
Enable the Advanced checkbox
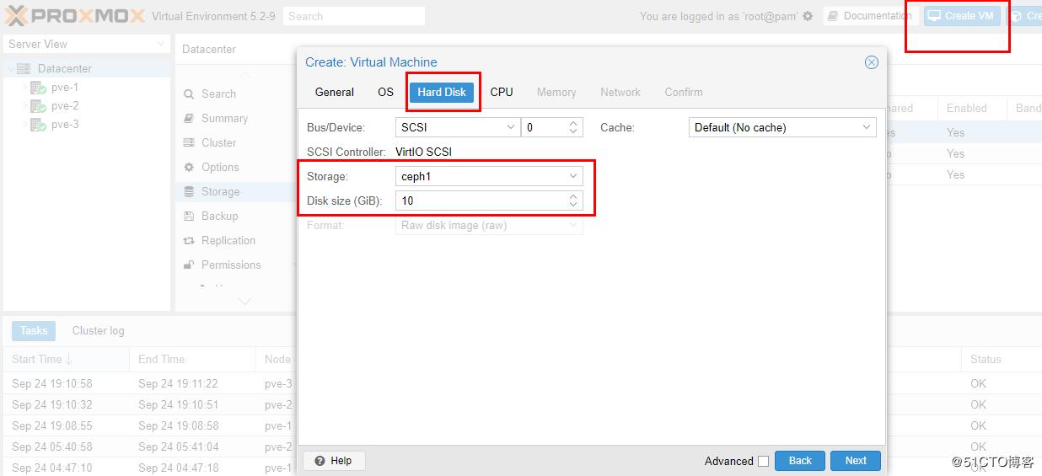click(763, 461)
